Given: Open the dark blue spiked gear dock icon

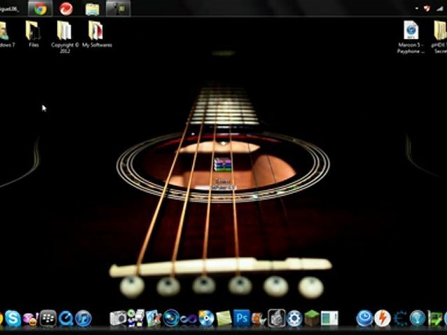Looking at the screenshot, I should click(400, 318).
